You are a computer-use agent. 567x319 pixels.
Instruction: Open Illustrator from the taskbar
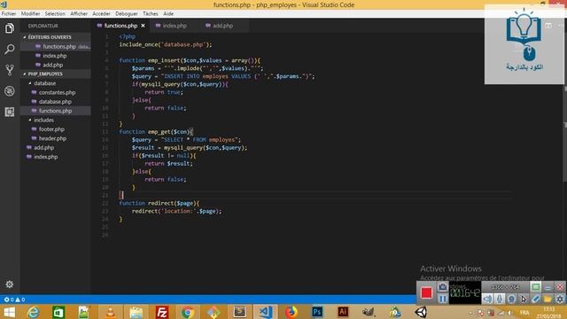343,312
